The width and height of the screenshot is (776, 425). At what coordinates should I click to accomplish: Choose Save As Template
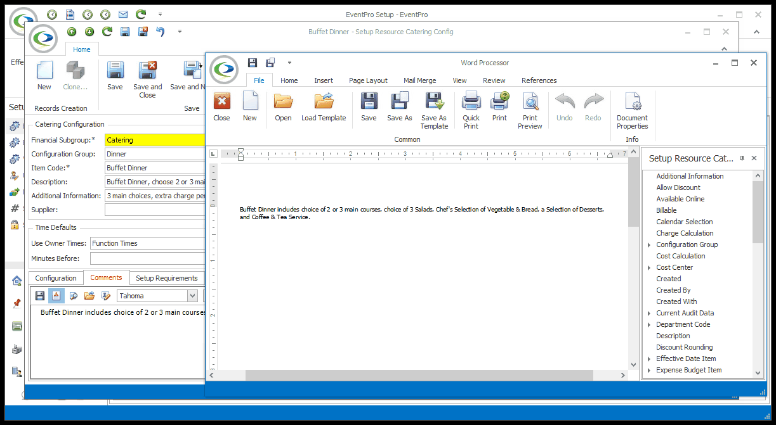click(434, 111)
